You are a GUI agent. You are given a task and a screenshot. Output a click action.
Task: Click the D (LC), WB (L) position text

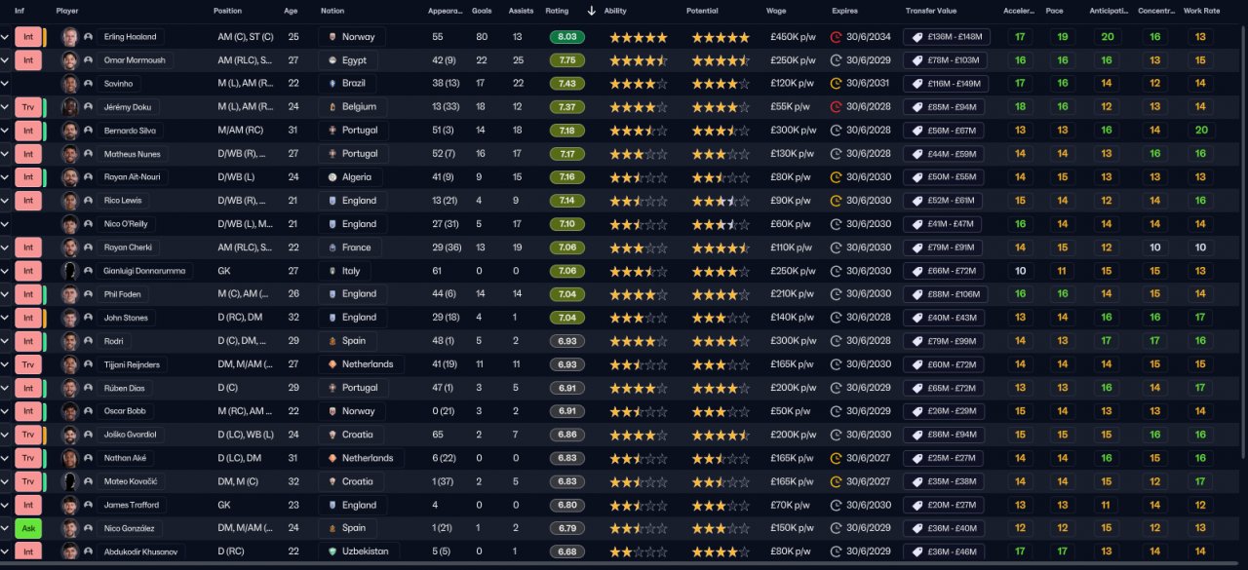[x=246, y=435]
